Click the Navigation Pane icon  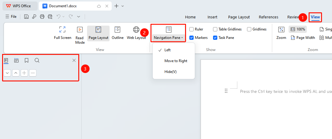click(x=169, y=30)
